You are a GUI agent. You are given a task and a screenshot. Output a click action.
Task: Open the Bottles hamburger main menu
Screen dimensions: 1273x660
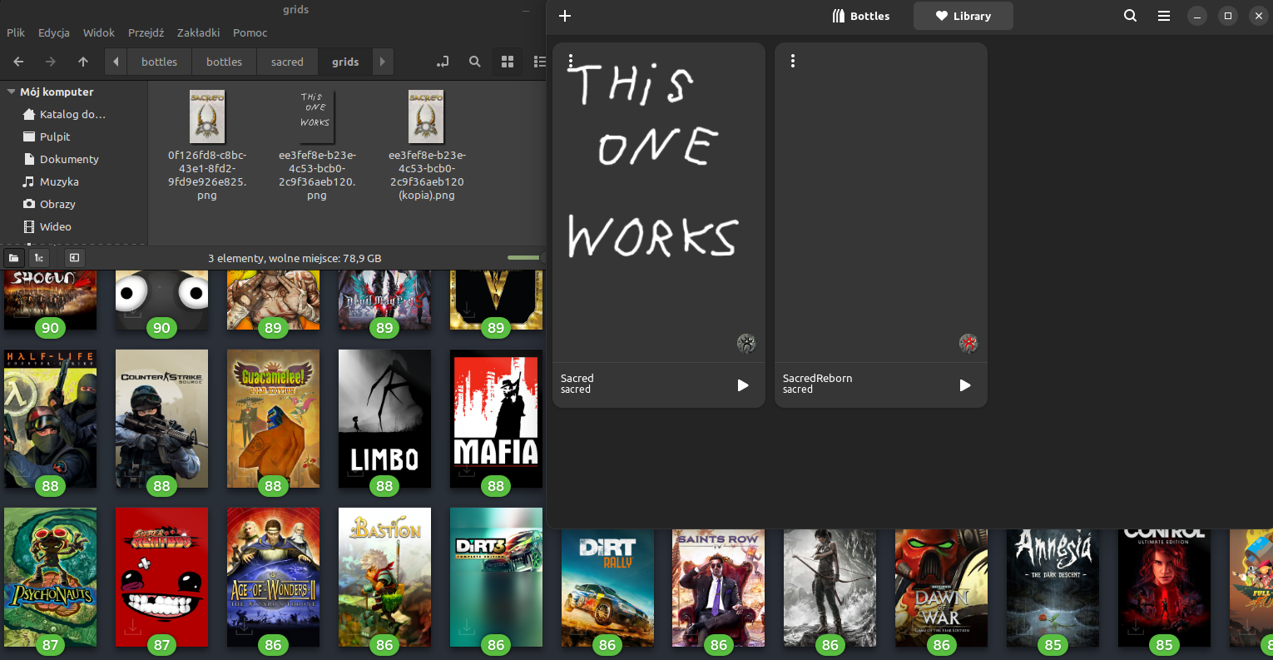[x=1164, y=16]
